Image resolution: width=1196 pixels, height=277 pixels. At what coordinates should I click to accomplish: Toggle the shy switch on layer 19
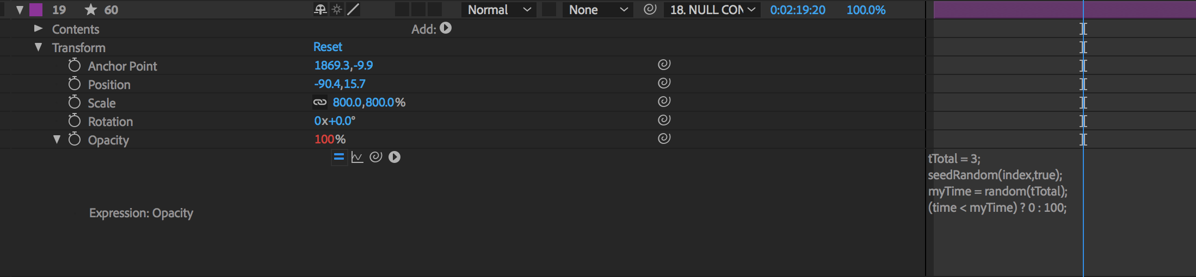[x=320, y=10]
